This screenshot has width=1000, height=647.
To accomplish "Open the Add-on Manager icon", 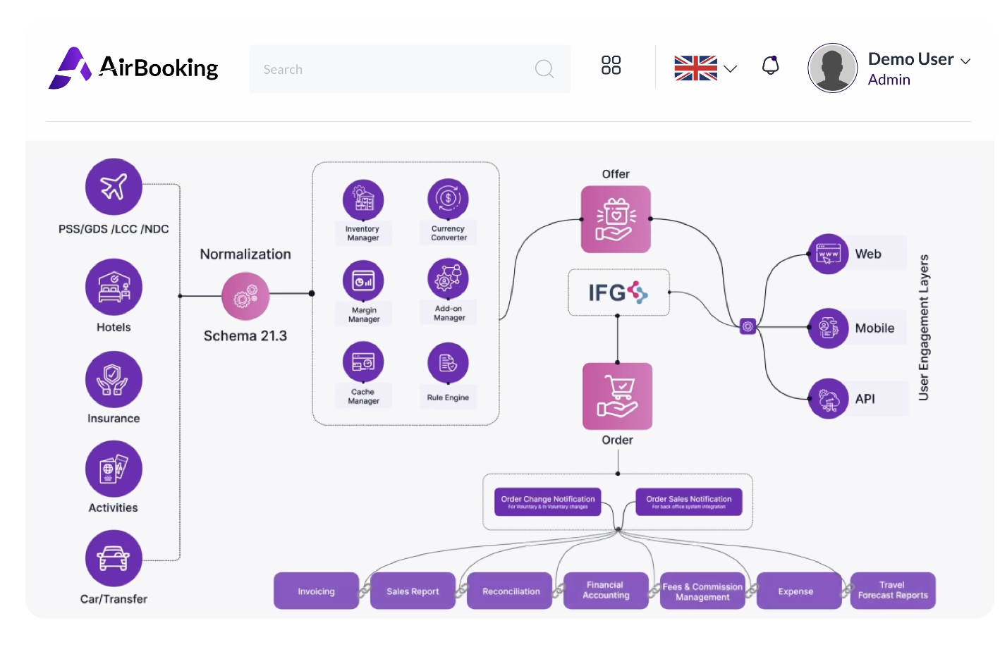I will (x=448, y=279).
